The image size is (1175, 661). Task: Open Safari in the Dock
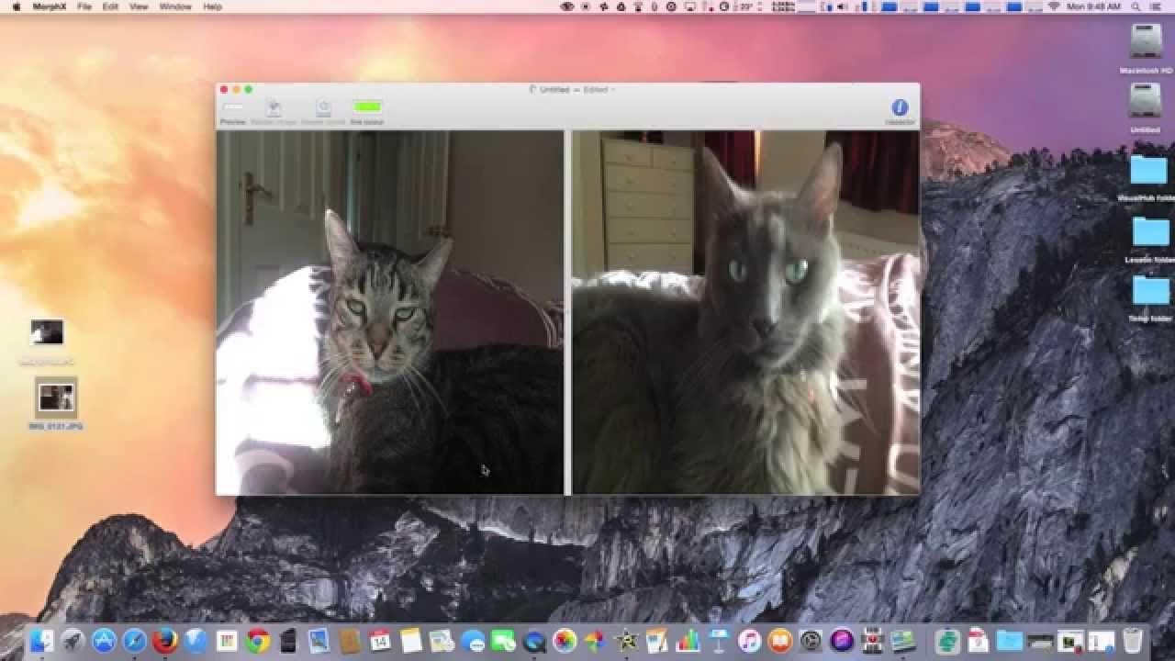pyautogui.click(x=134, y=640)
